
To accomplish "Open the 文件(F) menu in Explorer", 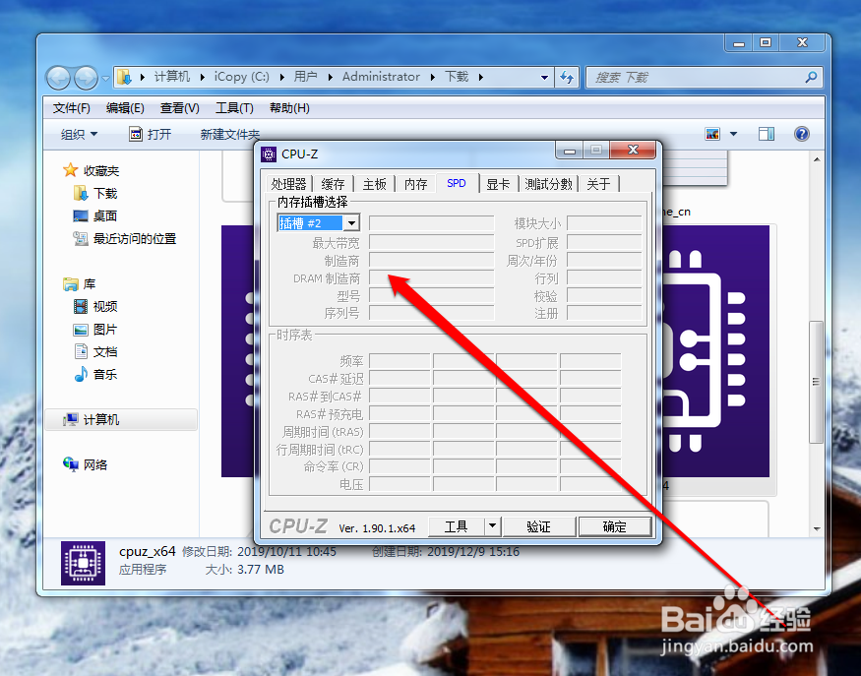I will 72,108.
